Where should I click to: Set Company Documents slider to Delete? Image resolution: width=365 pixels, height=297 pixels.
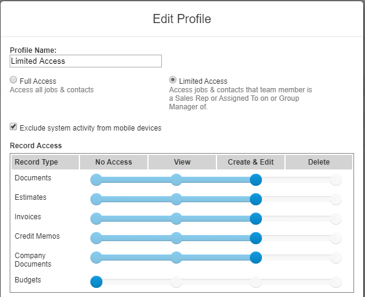335,258
